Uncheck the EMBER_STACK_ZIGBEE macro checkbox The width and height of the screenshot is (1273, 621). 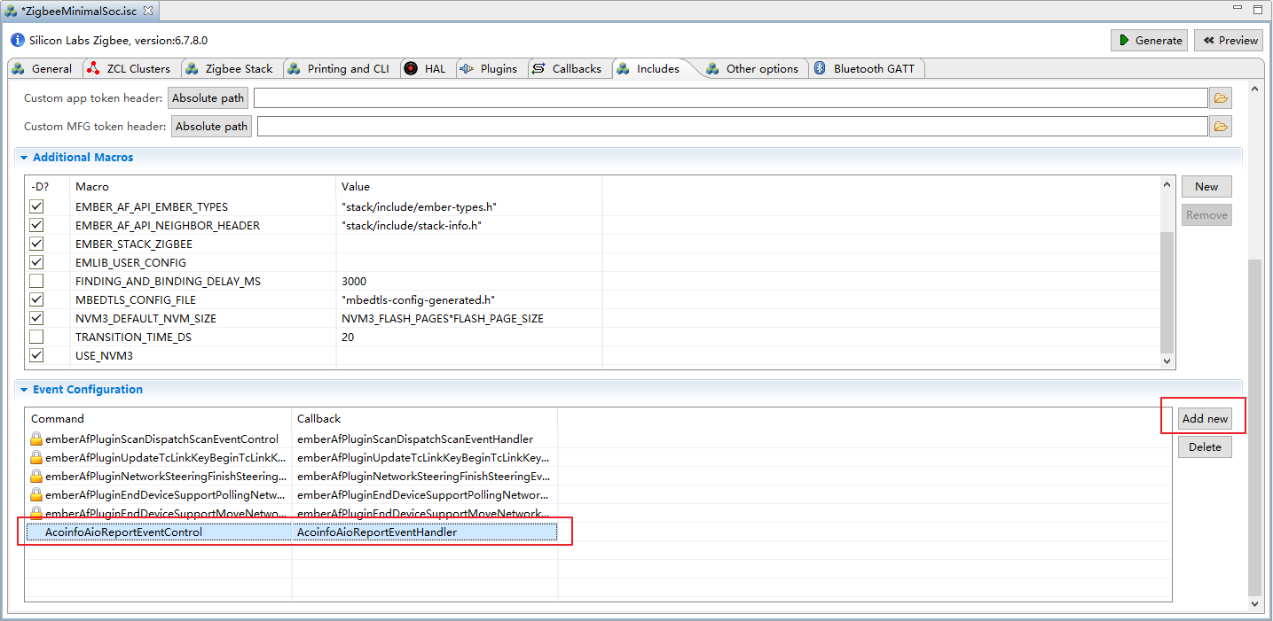pos(36,245)
